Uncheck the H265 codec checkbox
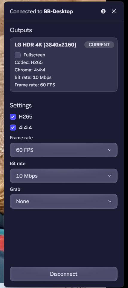 coord(13,117)
